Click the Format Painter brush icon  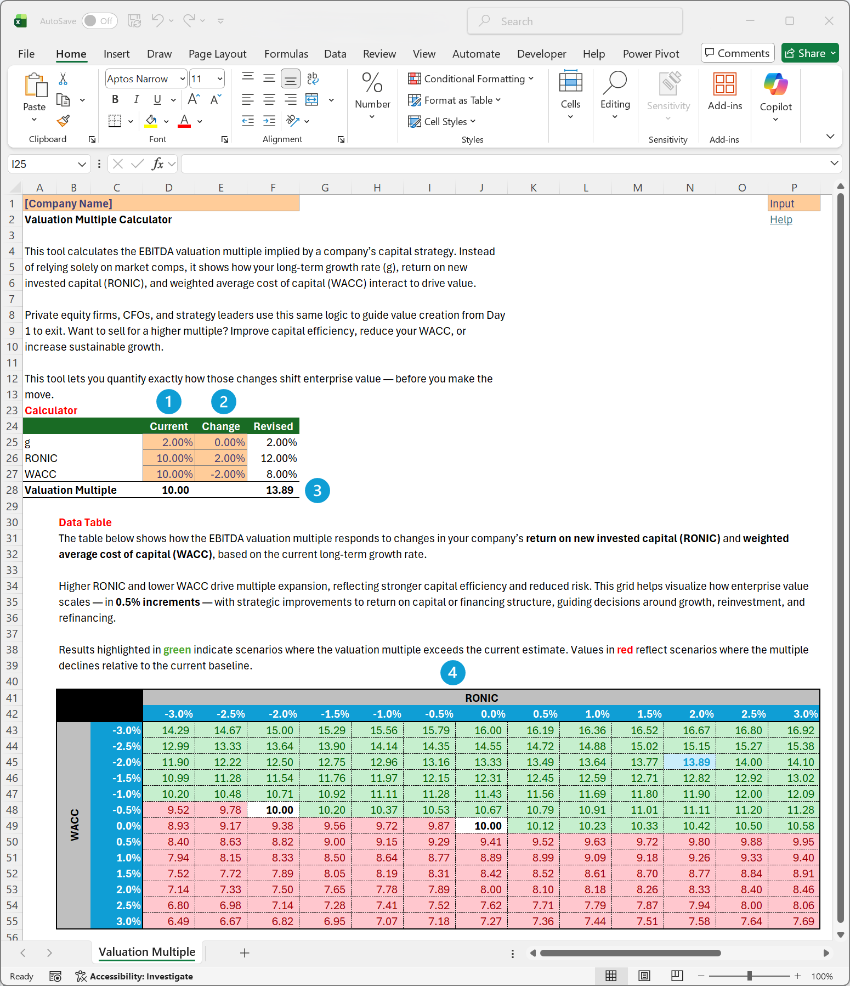(x=64, y=121)
